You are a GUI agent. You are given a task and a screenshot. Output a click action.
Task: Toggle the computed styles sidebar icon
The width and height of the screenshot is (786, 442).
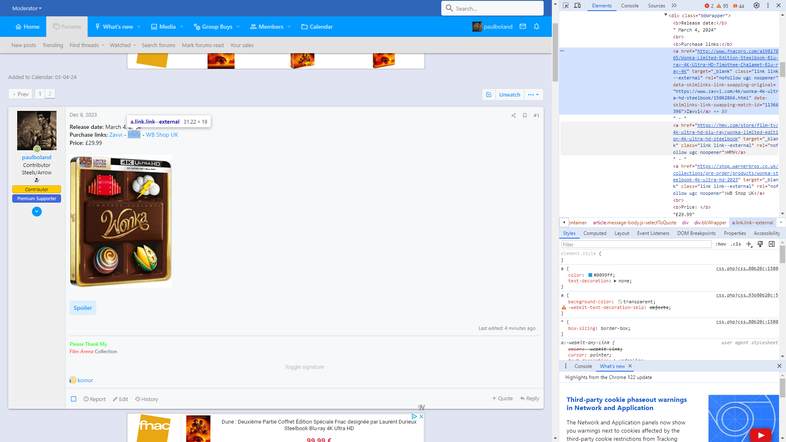pos(772,244)
